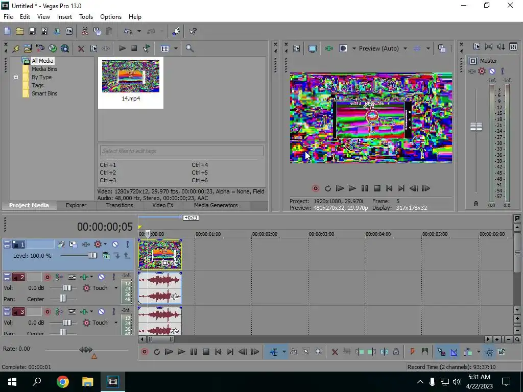Click the Undo arrow icon
Image resolution: width=523 pixels, height=392 pixels.
[x=128, y=31]
